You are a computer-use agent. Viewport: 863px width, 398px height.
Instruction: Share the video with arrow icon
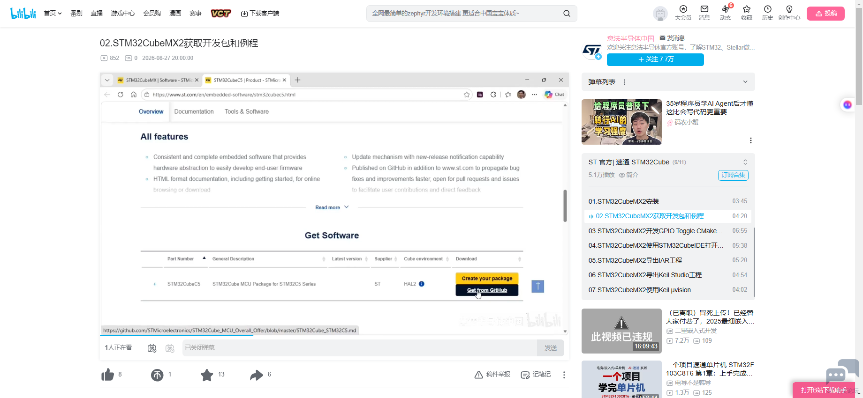tap(257, 375)
